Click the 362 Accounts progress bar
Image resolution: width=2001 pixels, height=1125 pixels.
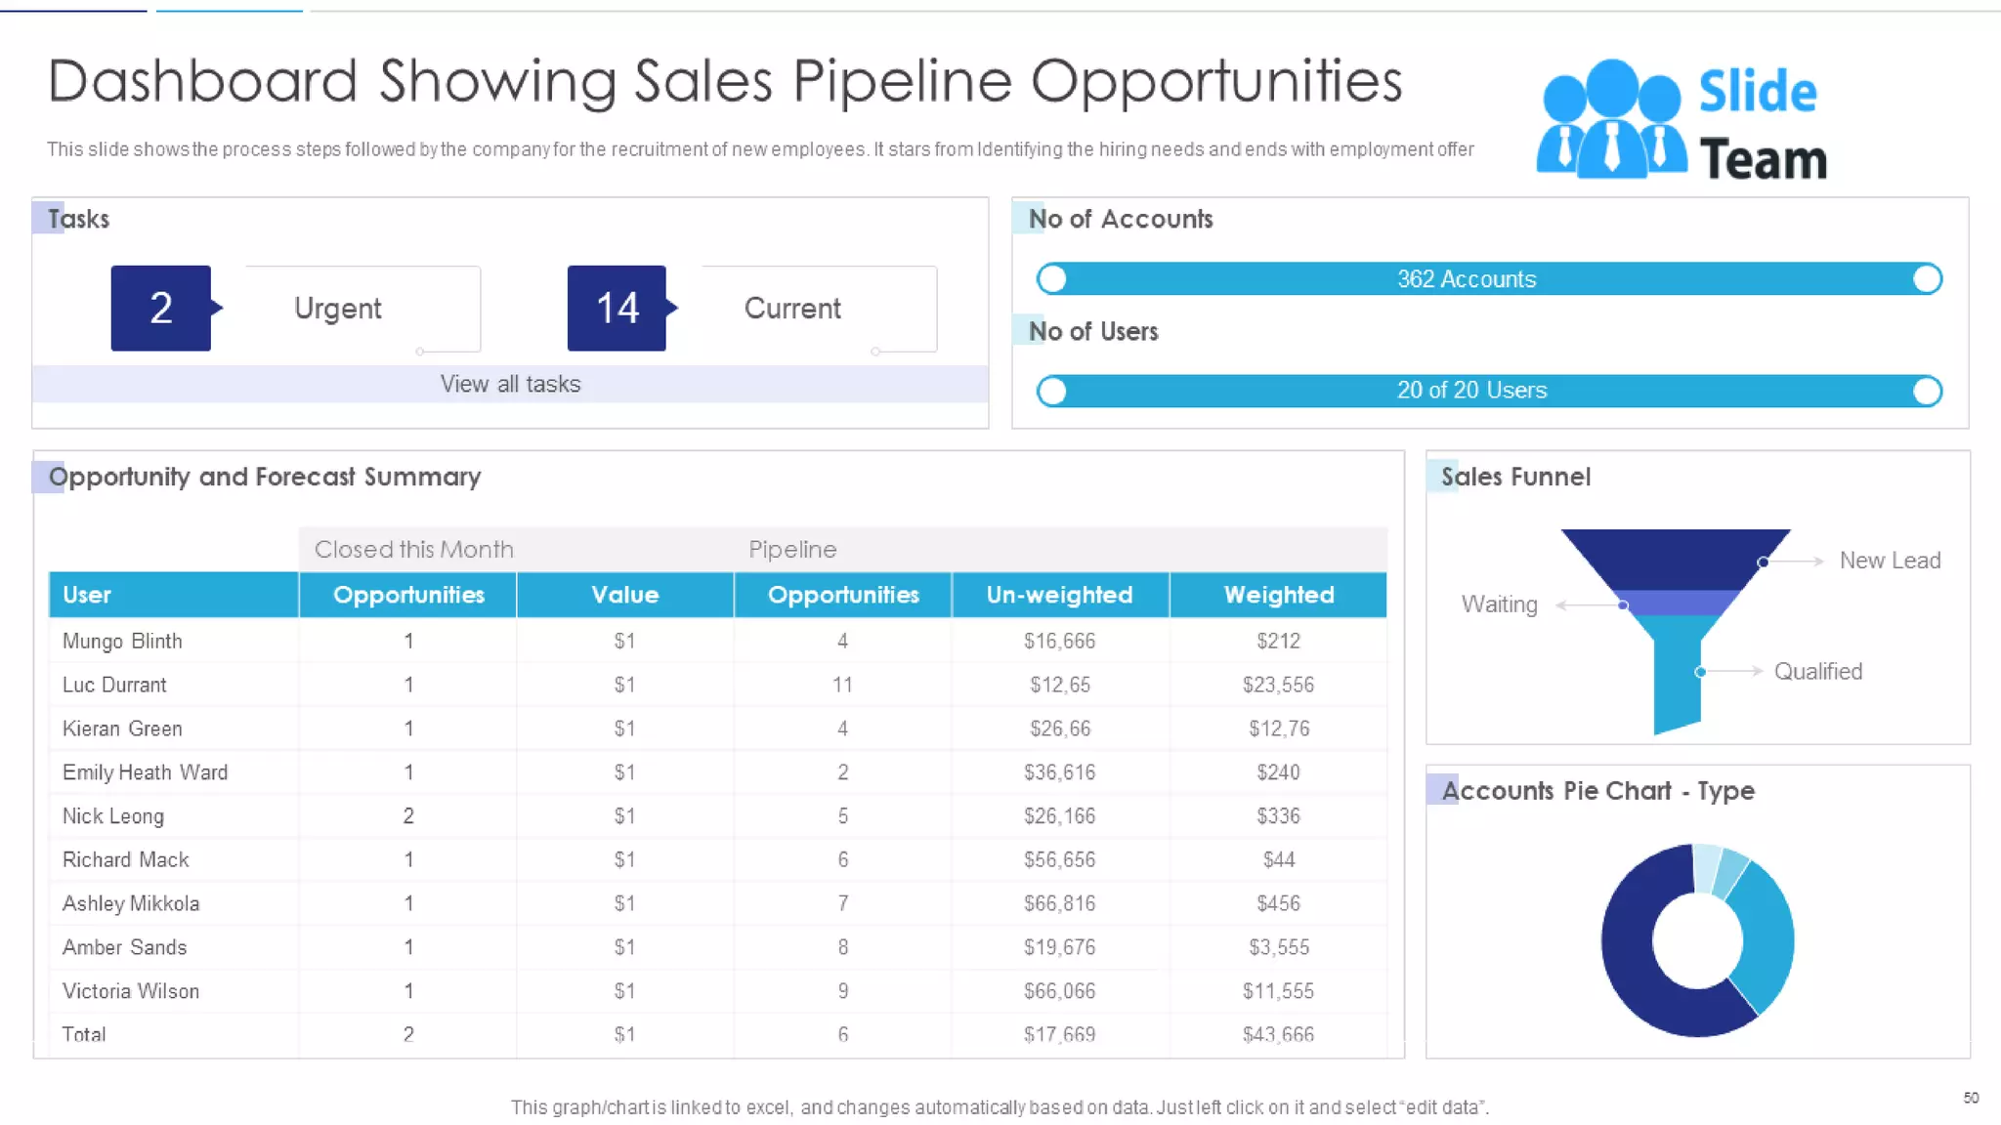pos(1489,279)
